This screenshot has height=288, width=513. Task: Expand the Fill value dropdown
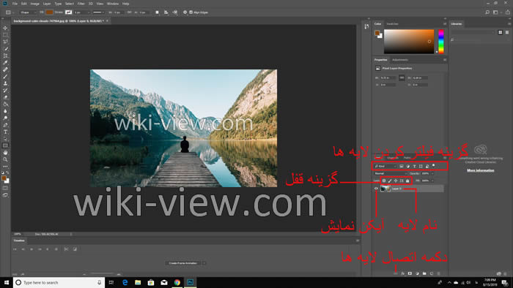point(432,181)
